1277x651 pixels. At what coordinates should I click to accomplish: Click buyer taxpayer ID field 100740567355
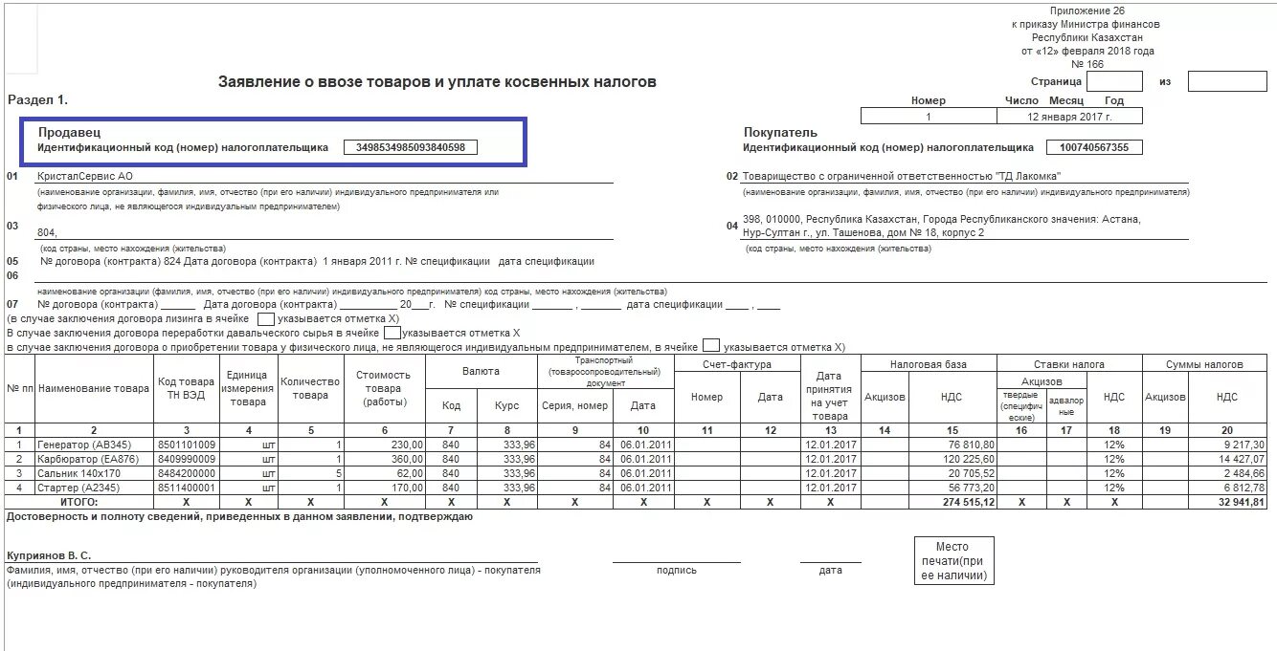pyautogui.click(x=1094, y=147)
